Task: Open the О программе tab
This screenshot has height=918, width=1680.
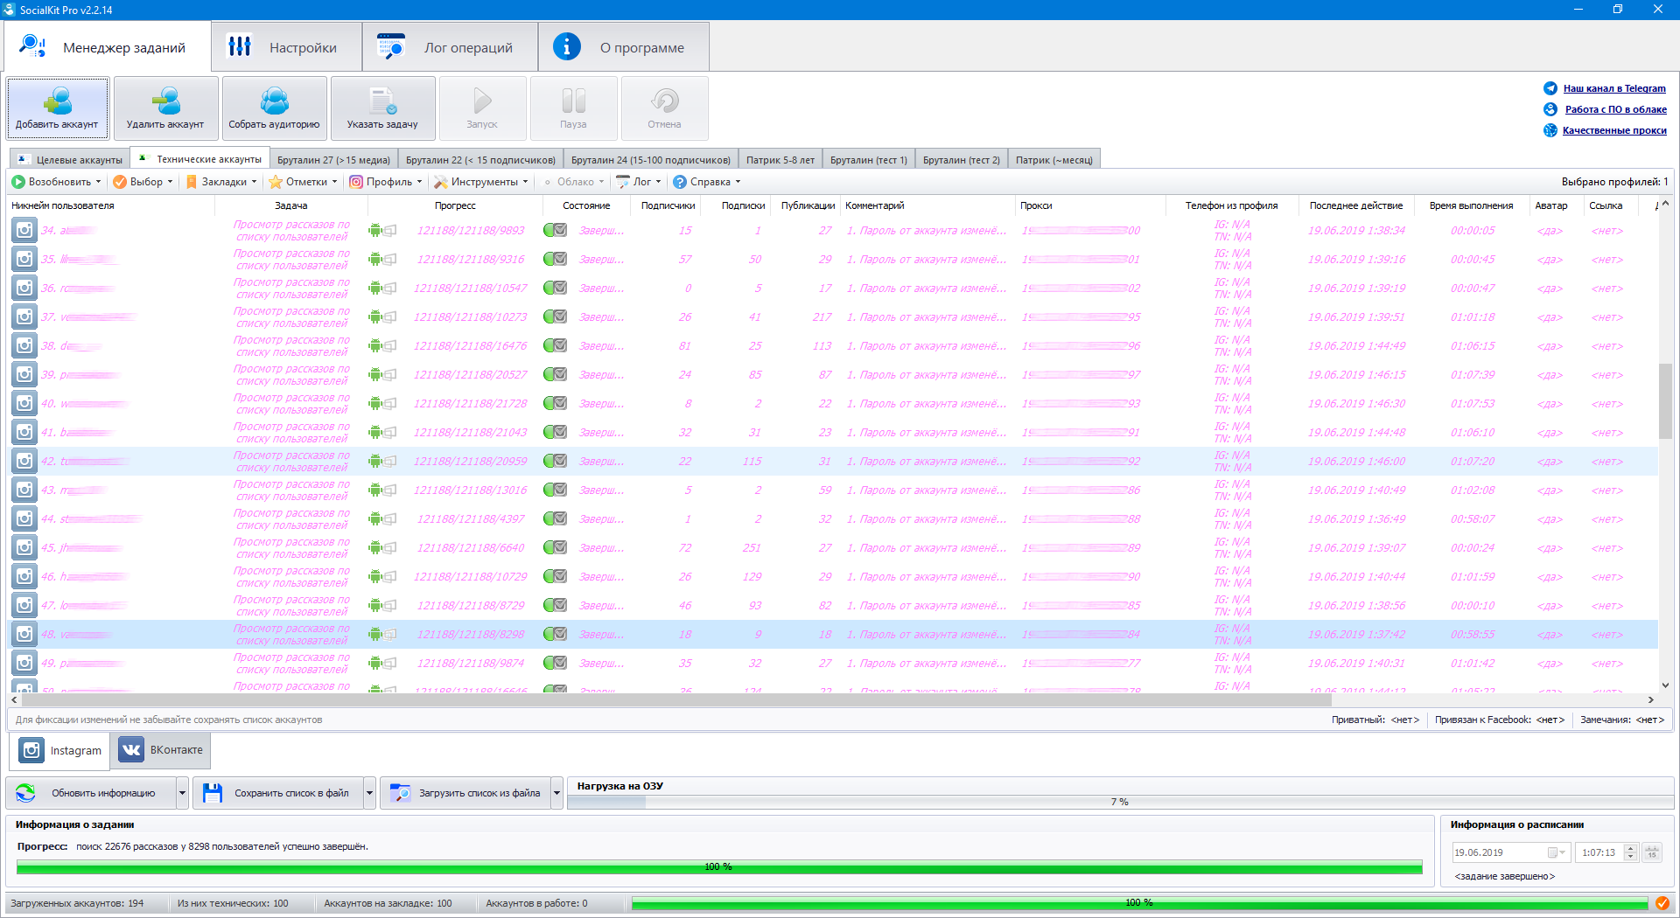Action: point(623,47)
